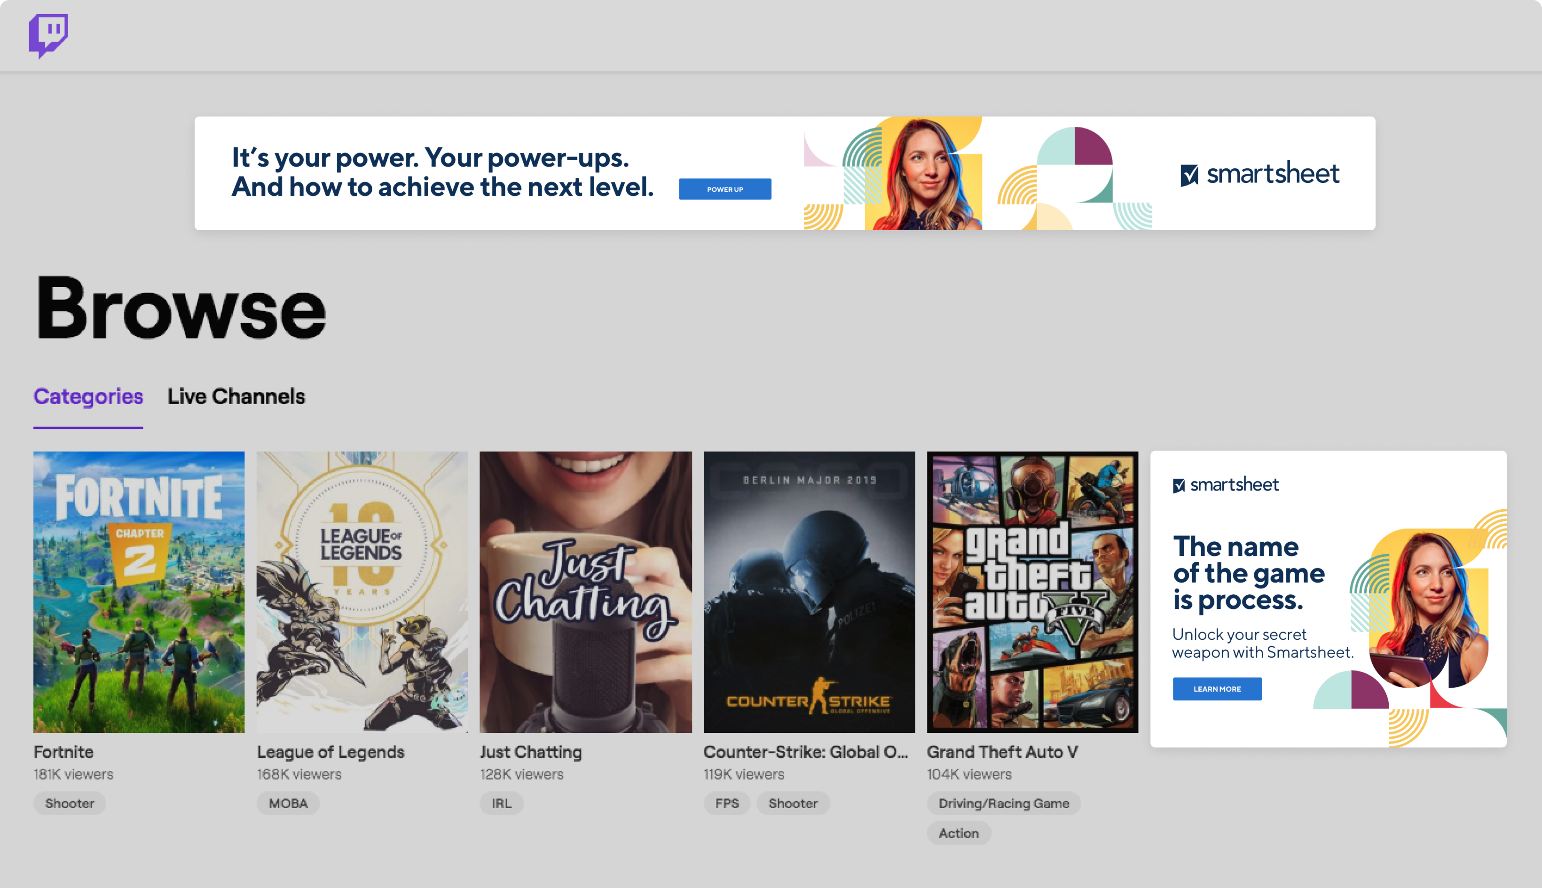Select the Categories tab
Viewport: 1542px width, 888px height.
pos(88,397)
